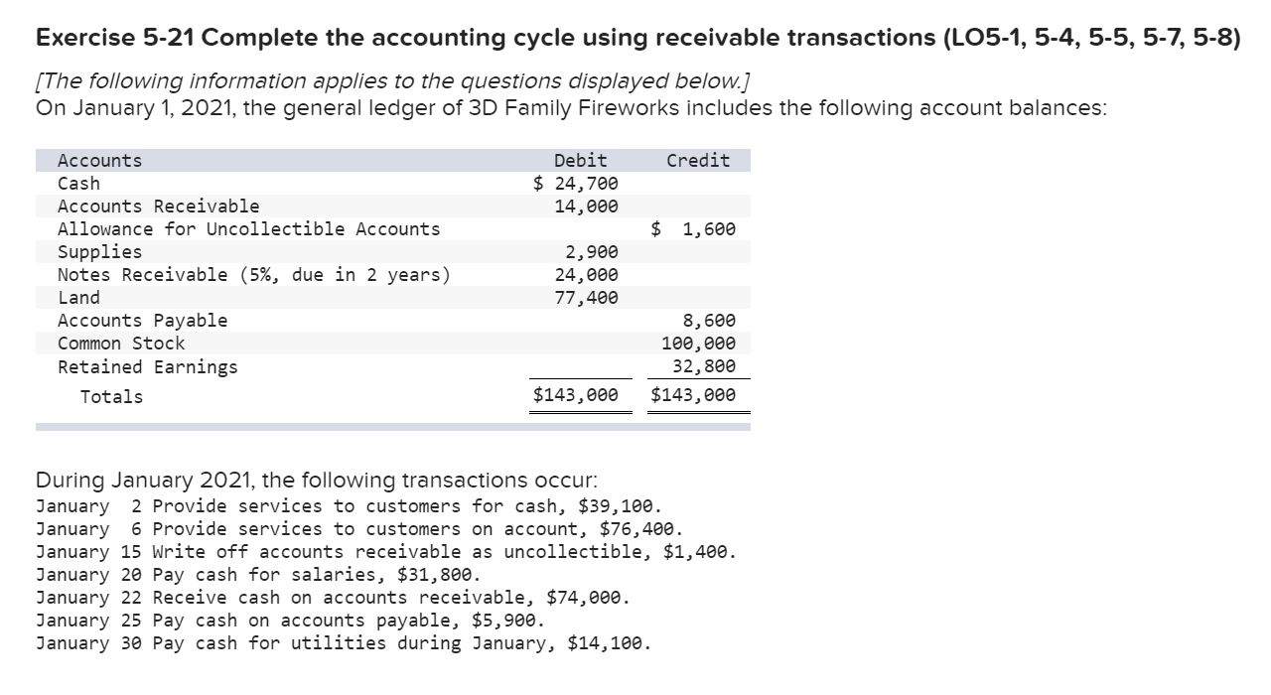The width and height of the screenshot is (1271, 695).
Task: Click the Debit column header
Action: (x=581, y=161)
